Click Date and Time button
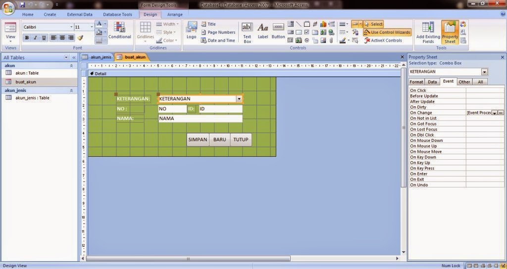507x269 pixels. [x=218, y=41]
